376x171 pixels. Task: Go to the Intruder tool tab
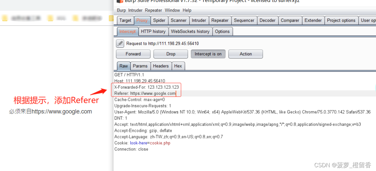pos(199,20)
